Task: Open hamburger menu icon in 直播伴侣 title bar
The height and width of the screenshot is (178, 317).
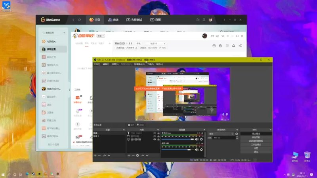Action: (227, 36)
